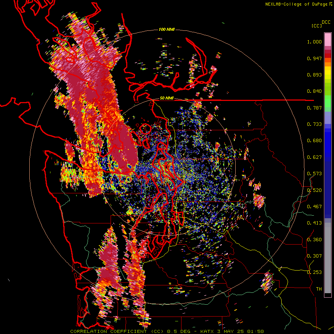
Task: Click the 0.573 color scale value
Action: pos(314,174)
